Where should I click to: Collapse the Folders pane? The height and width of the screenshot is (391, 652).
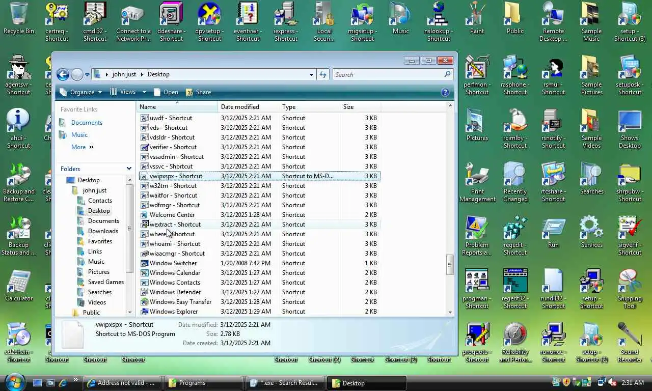(129, 169)
